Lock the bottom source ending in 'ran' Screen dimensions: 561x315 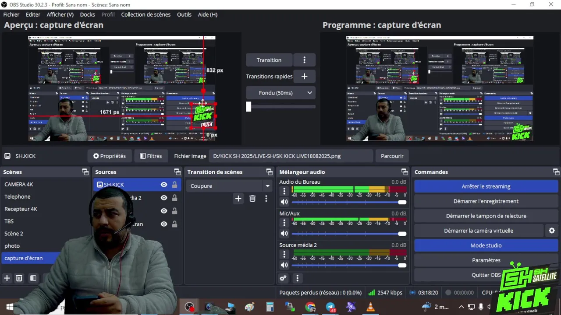(174, 224)
